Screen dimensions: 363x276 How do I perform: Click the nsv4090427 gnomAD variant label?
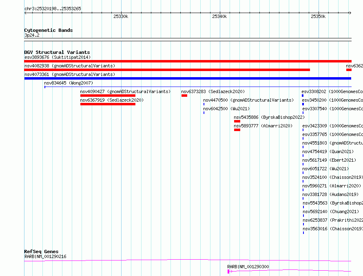[x=125, y=91]
